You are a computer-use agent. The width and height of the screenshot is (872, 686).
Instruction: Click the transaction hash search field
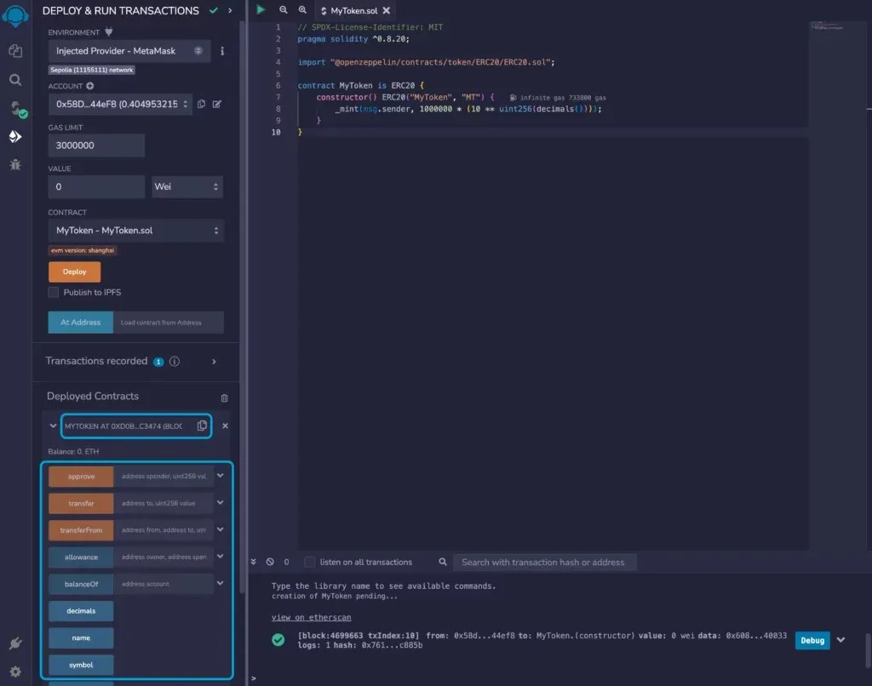545,562
